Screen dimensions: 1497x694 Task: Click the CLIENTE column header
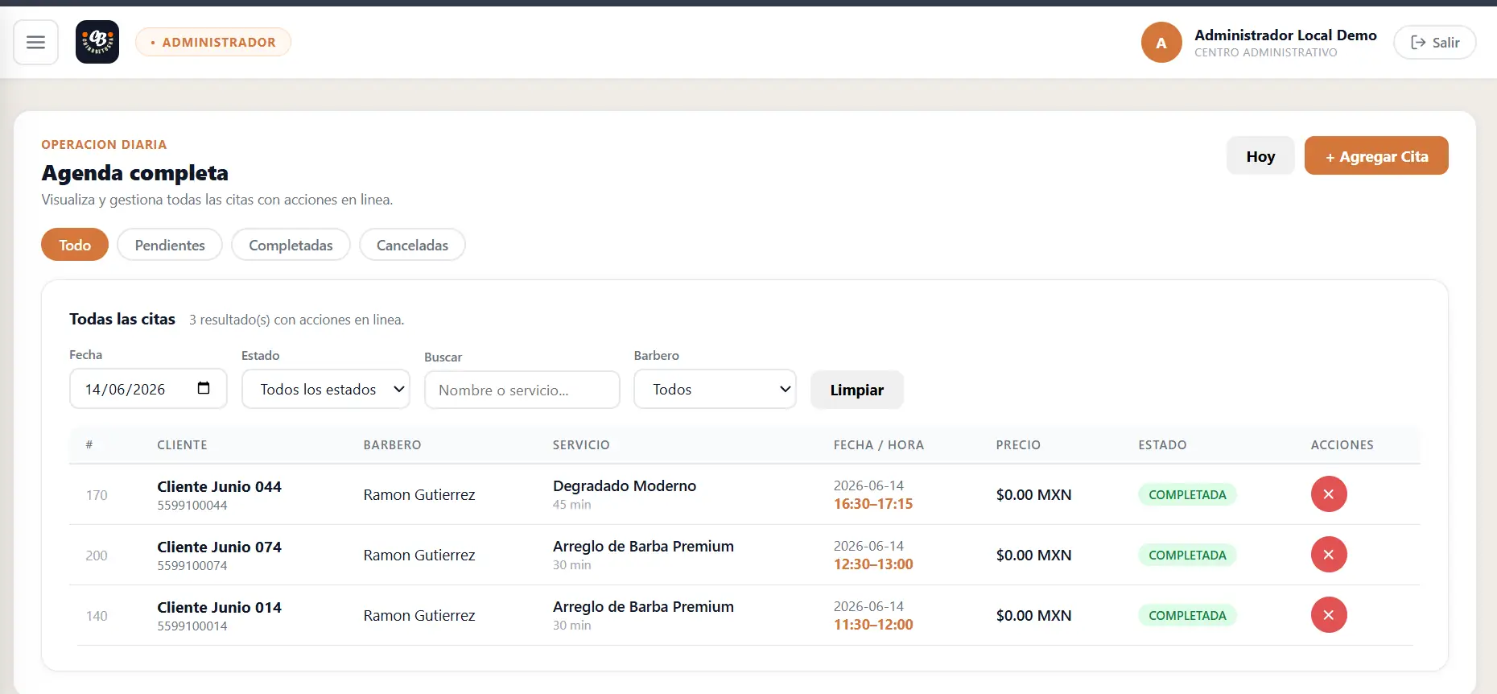pos(182,444)
